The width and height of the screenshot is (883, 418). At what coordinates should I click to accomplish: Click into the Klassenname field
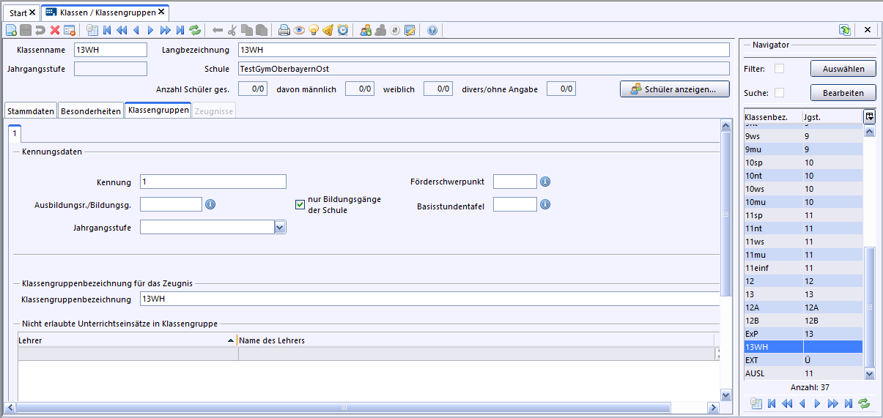click(111, 50)
